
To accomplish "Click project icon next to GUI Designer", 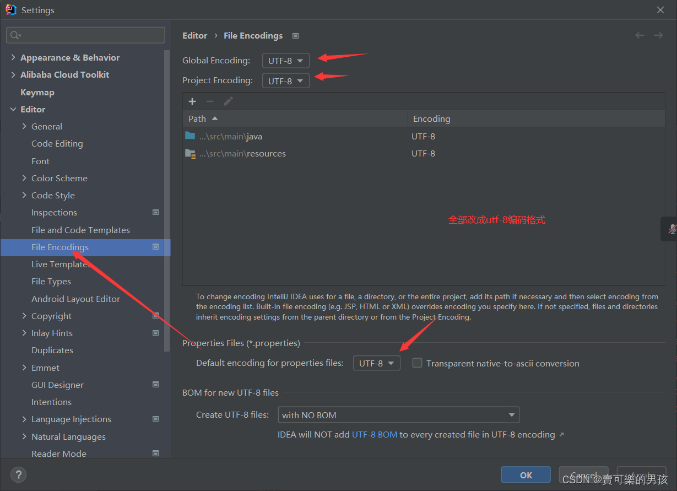I will pos(155,385).
